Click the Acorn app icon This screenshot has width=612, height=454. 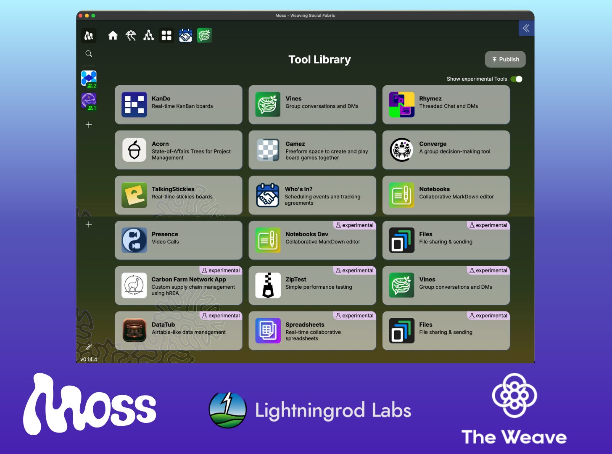134,150
